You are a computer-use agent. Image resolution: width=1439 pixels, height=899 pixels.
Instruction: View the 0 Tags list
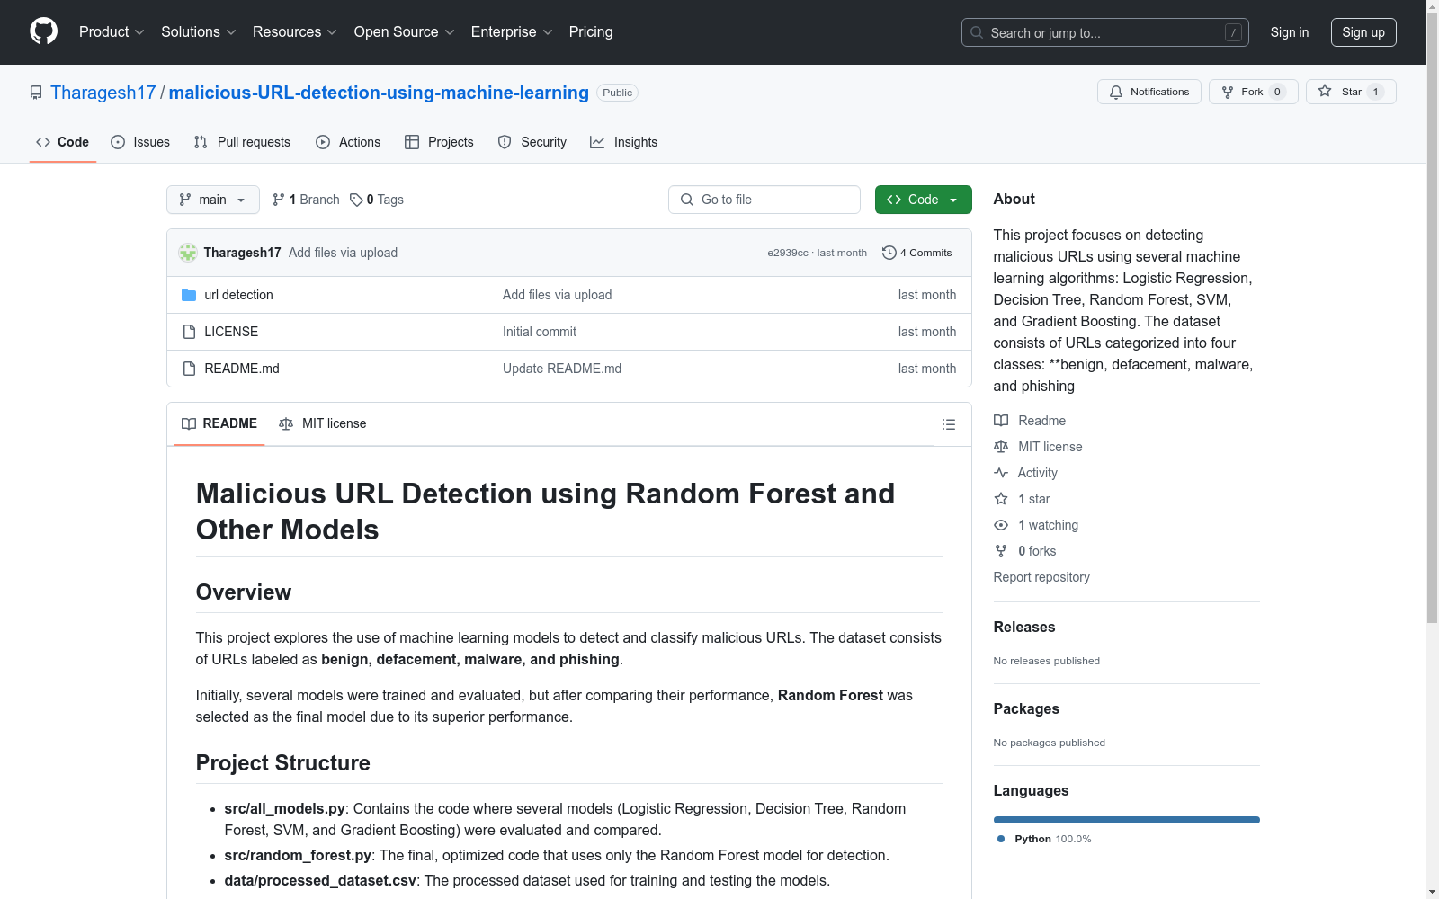(377, 200)
